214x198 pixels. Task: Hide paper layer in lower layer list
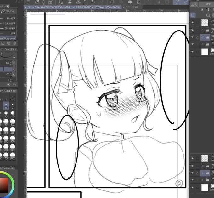(x=192, y=188)
